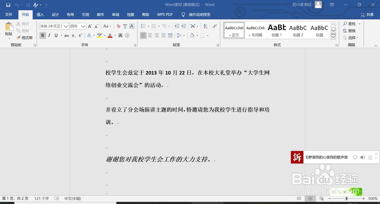Image resolution: width=380 pixels, height=204 pixels.
Task: Toggle show paragraph marks
Action: click(x=214, y=26)
